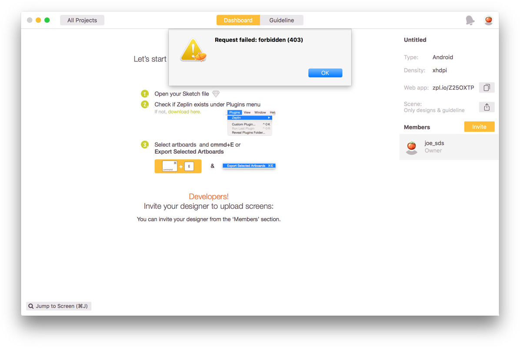Select the joe_sds member row
Image resolution: width=520 pixels, height=348 pixels.
(x=449, y=147)
